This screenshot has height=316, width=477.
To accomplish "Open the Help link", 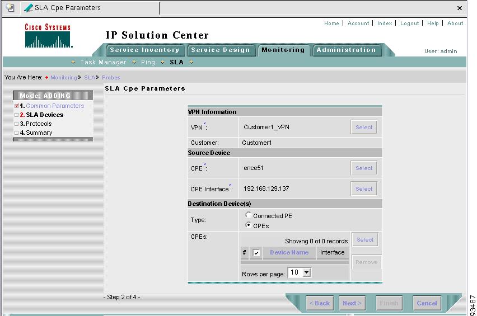I will click(x=433, y=23).
